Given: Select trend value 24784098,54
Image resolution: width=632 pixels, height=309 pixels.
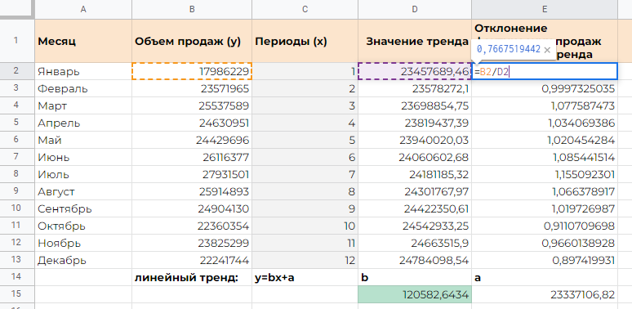Looking at the screenshot, I should (x=415, y=260).
